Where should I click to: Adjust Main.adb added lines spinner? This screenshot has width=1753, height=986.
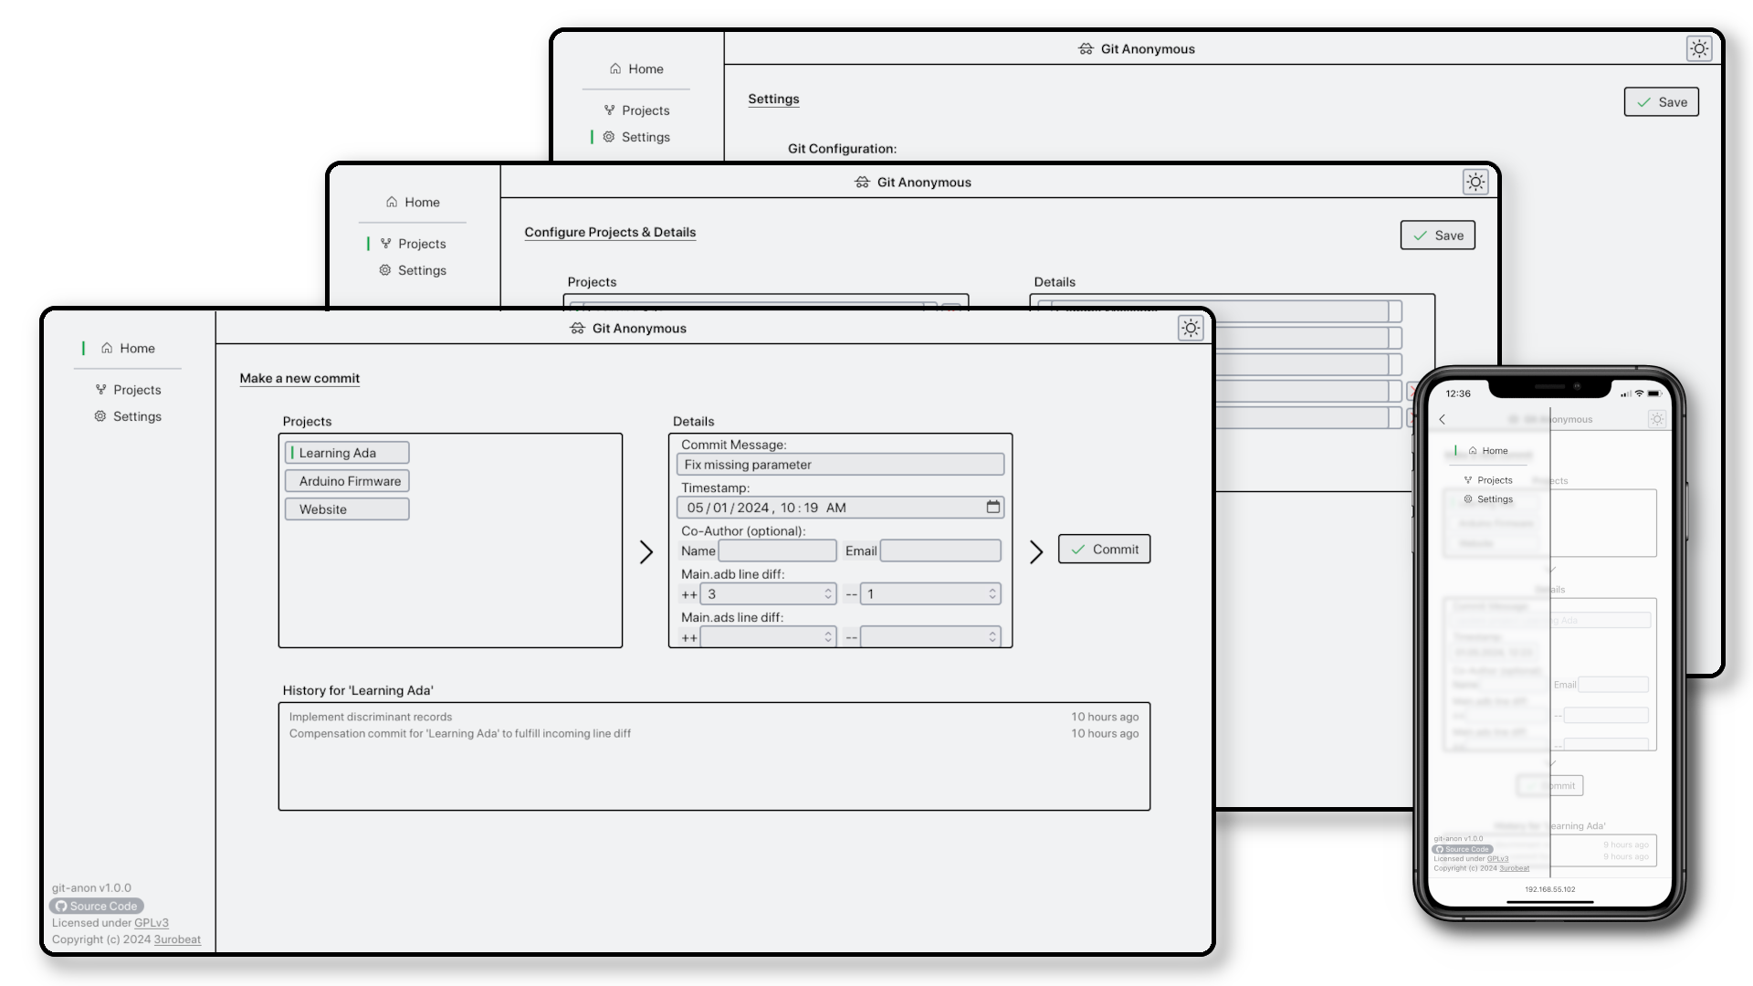click(828, 594)
